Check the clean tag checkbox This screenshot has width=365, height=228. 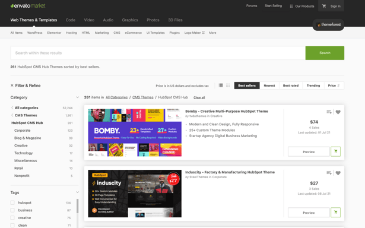pyautogui.click(x=12, y=225)
